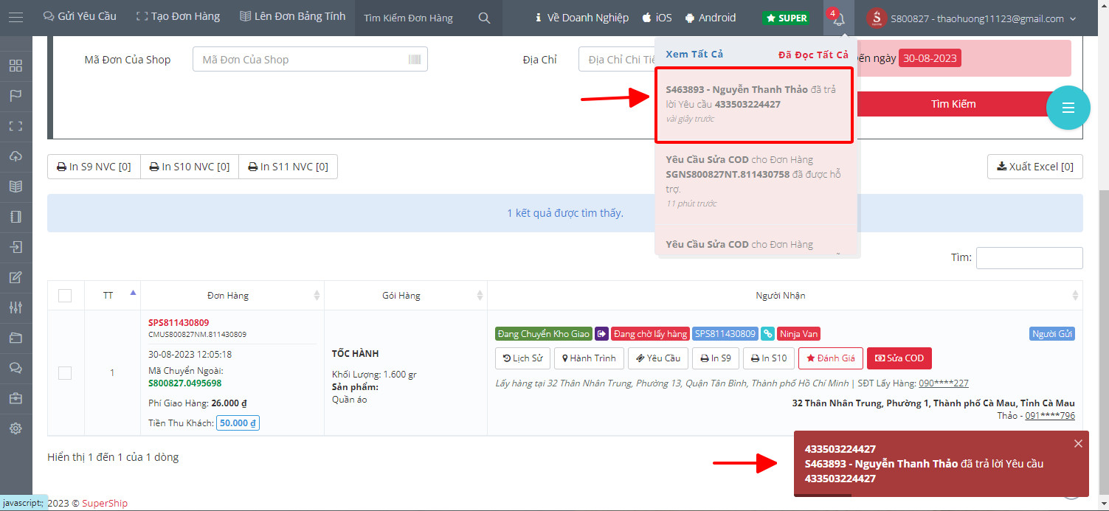Screen dimensions: 1109x511
Task: Click the green SUPER badge
Action: (787, 18)
